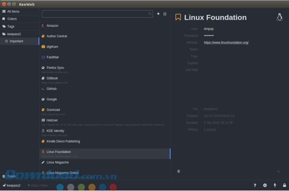The image size is (289, 191).
Task: Click the Linux Magazine pencil icon
Action: tap(43, 162)
